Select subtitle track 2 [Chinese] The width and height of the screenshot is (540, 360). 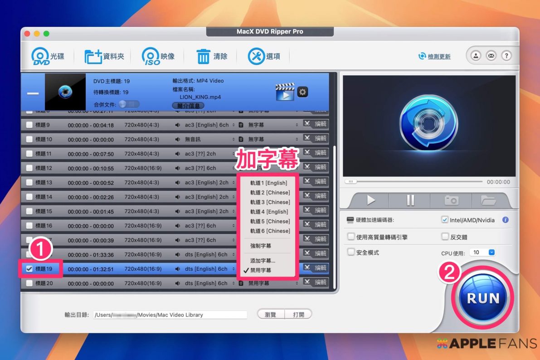point(270,193)
